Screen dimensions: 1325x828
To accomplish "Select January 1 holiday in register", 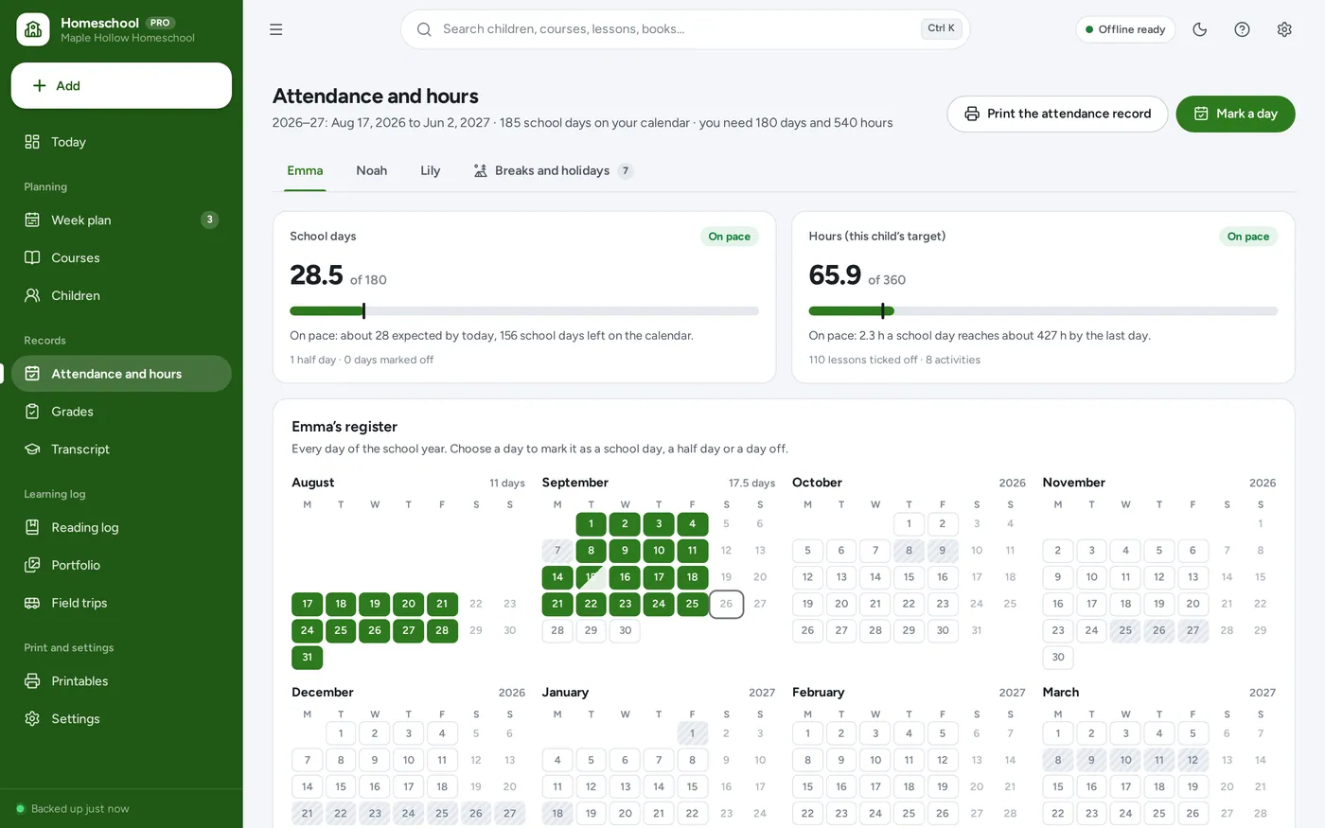I will tap(693, 733).
